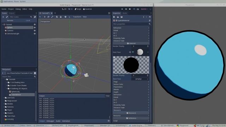Click the Perspective view button
Image resolution: width=226 pixels, height=127 pixels.
click(x=45, y=22)
